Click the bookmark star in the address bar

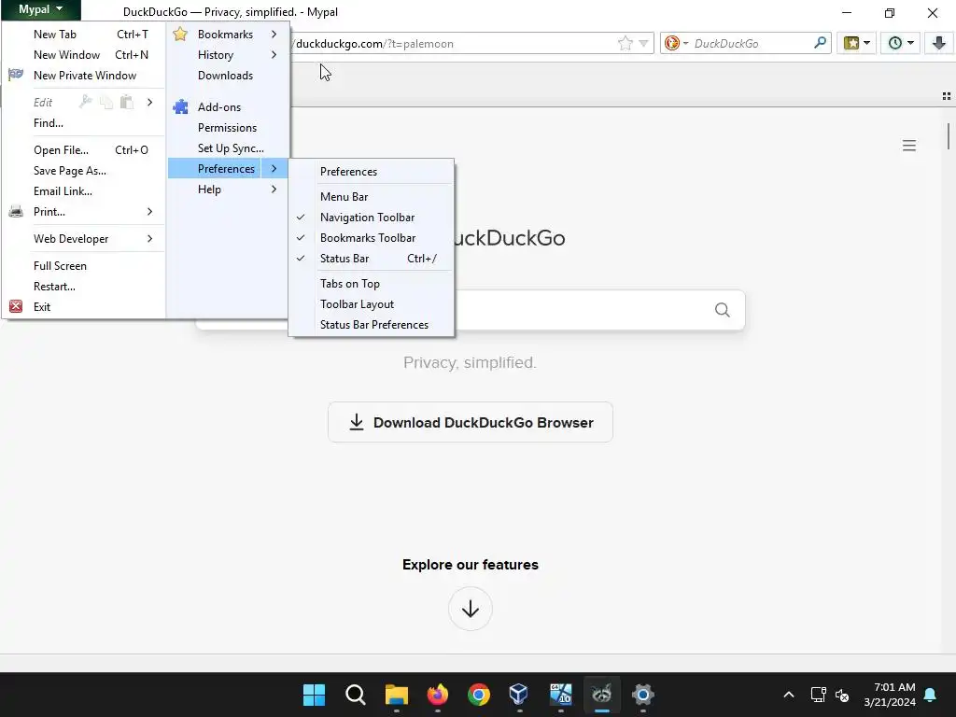625,43
